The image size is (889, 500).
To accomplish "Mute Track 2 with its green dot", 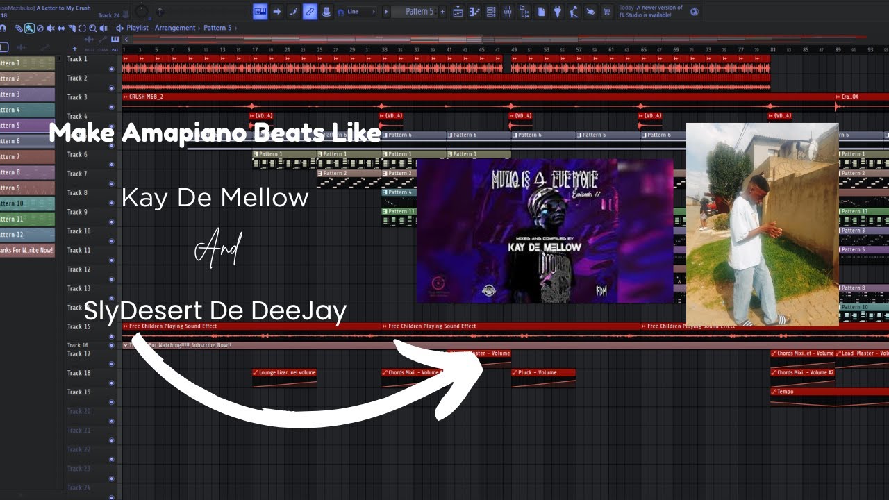I will (x=112, y=88).
